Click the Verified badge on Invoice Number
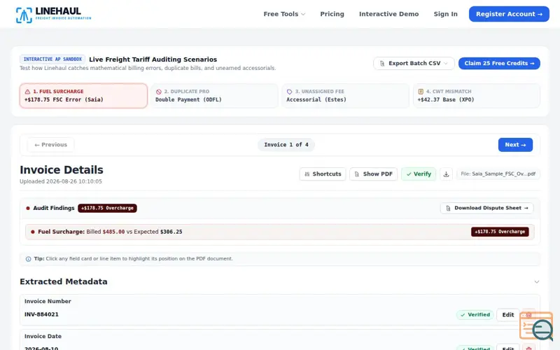 point(475,314)
